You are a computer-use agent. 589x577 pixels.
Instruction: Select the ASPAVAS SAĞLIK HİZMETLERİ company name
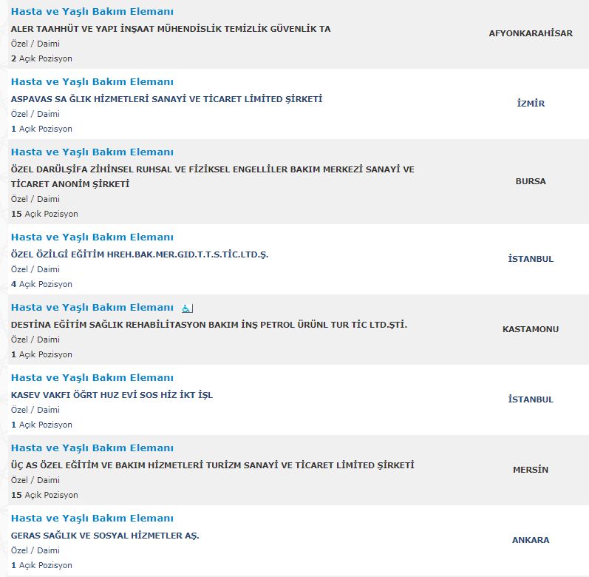pyautogui.click(x=166, y=99)
